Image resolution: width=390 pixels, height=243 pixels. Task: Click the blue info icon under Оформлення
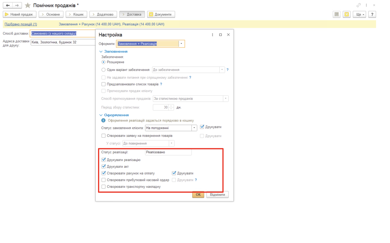coord(103,120)
